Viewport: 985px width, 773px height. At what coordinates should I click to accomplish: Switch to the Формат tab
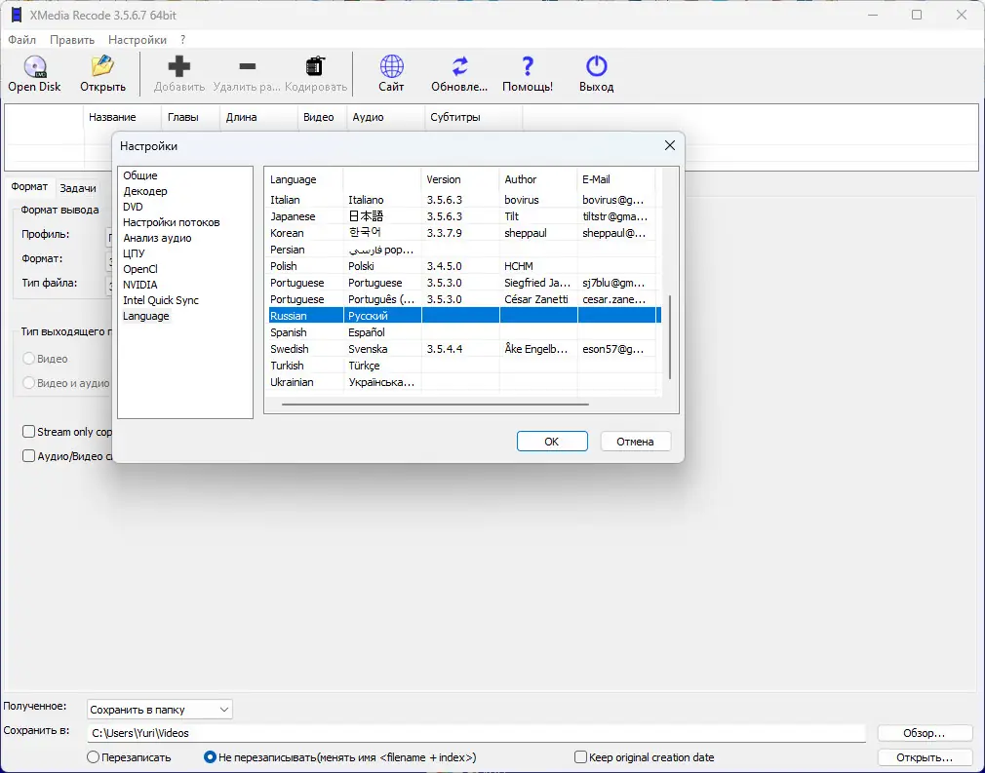[29, 187]
